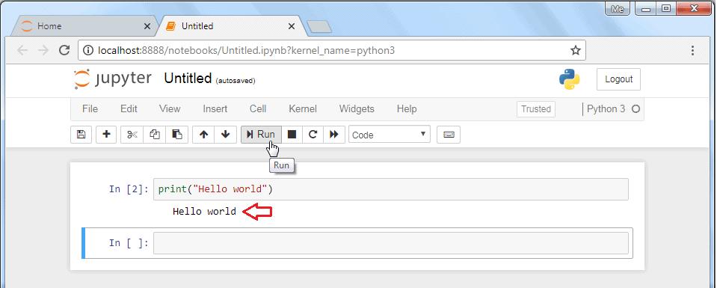Open the View menu
Viewport: 717px width, 288px height.
[170, 109]
